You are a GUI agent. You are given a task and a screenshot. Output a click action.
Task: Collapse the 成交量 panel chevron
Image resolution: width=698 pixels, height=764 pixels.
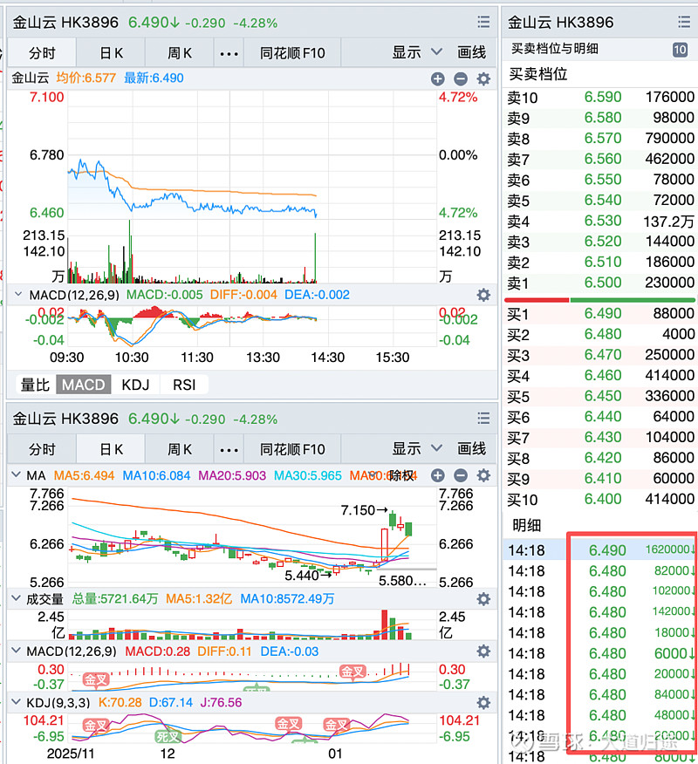(x=16, y=597)
